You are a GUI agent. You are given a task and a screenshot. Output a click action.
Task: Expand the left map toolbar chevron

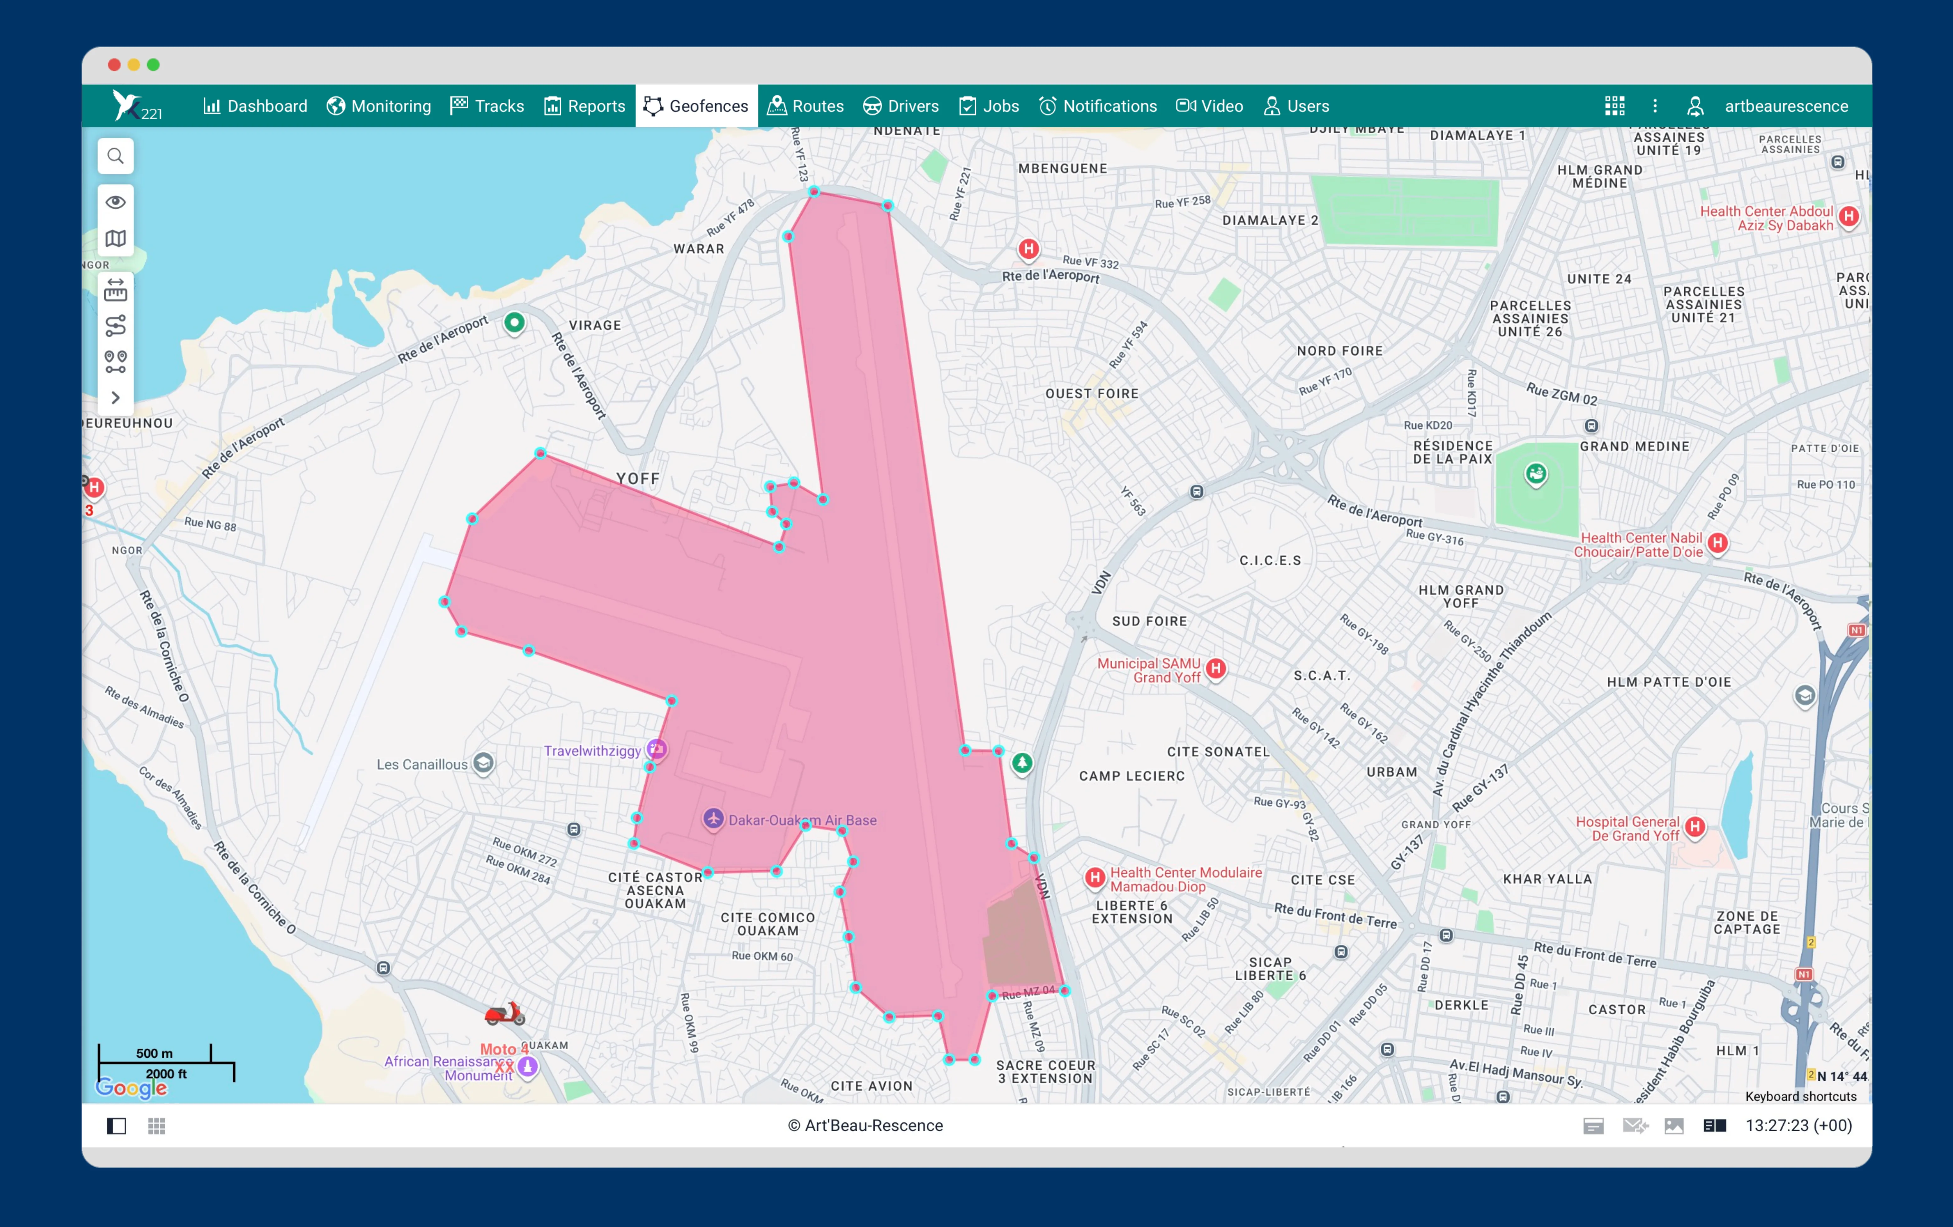[115, 397]
